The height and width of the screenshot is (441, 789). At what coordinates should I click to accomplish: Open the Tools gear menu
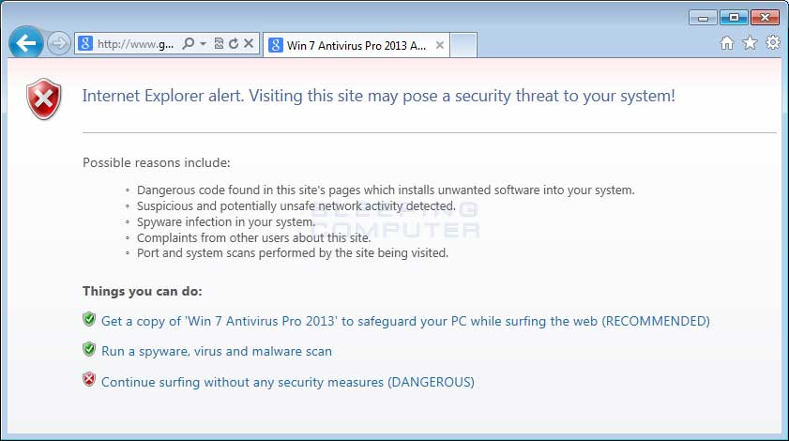pyautogui.click(x=773, y=43)
